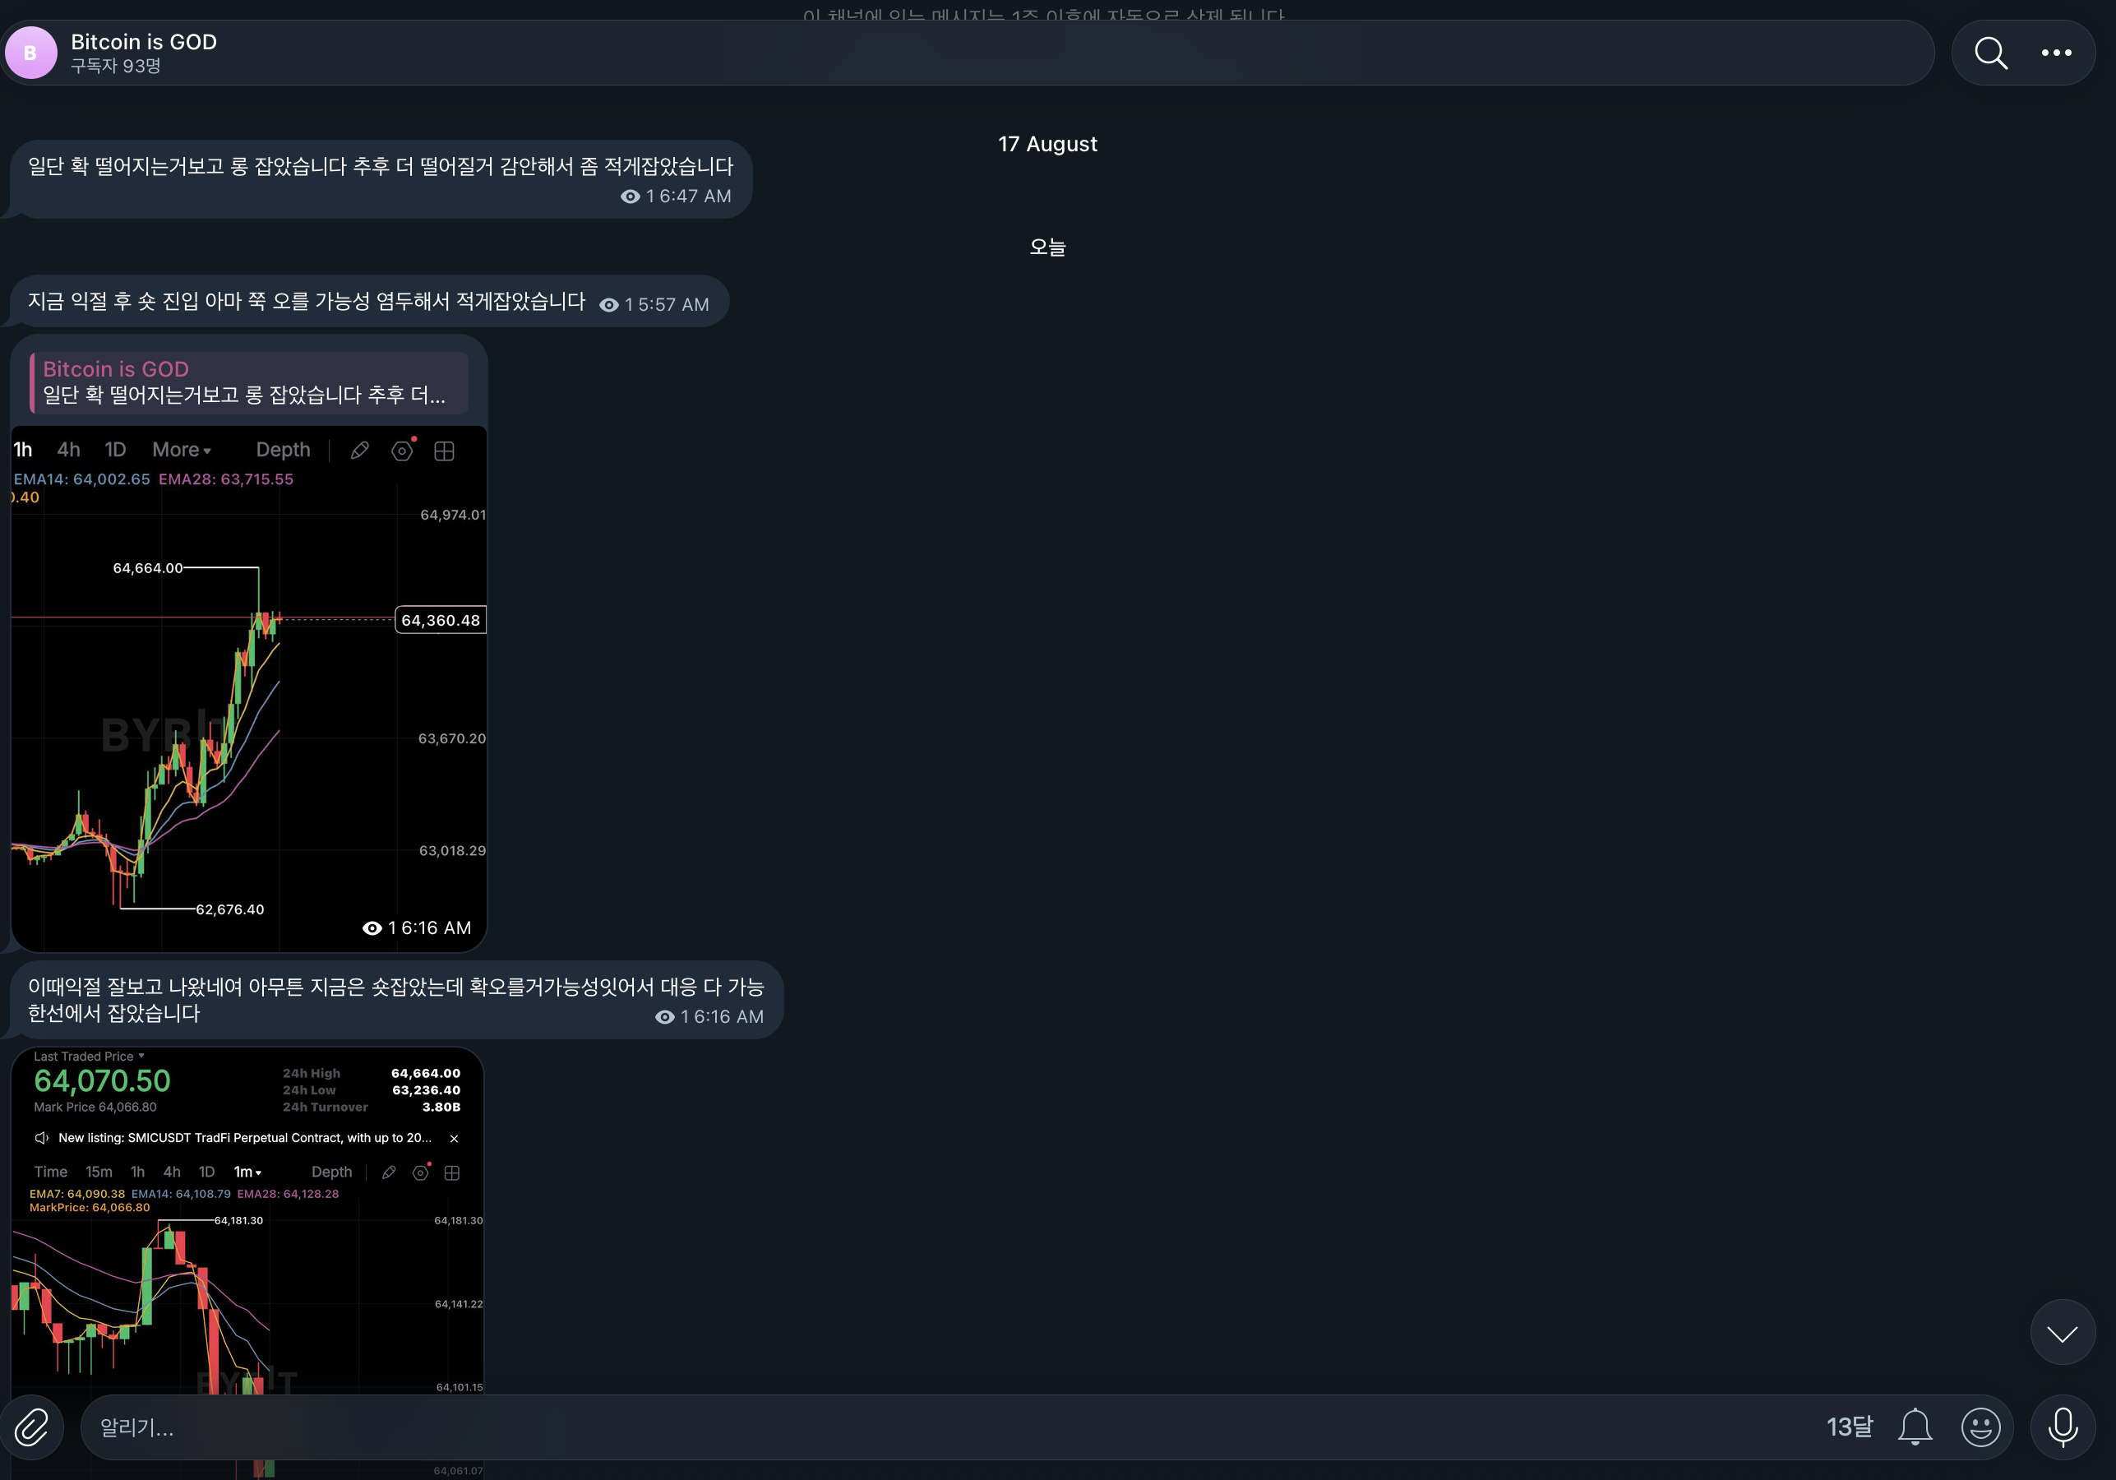This screenshot has height=1480, width=2116.
Task: Click the 15m tab in second chart image
Action: coord(99,1172)
